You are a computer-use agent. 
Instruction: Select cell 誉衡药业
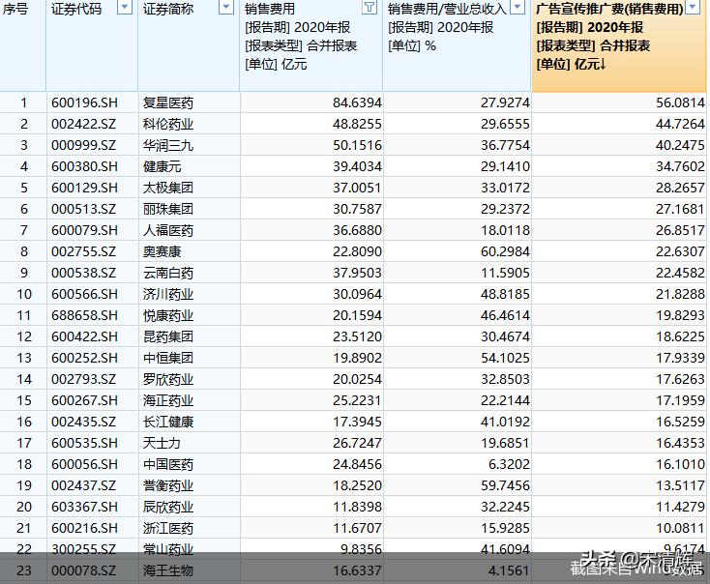168,485
